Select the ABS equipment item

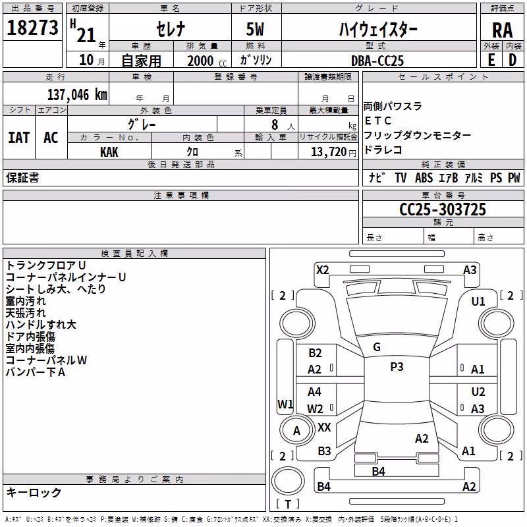pos(424,177)
